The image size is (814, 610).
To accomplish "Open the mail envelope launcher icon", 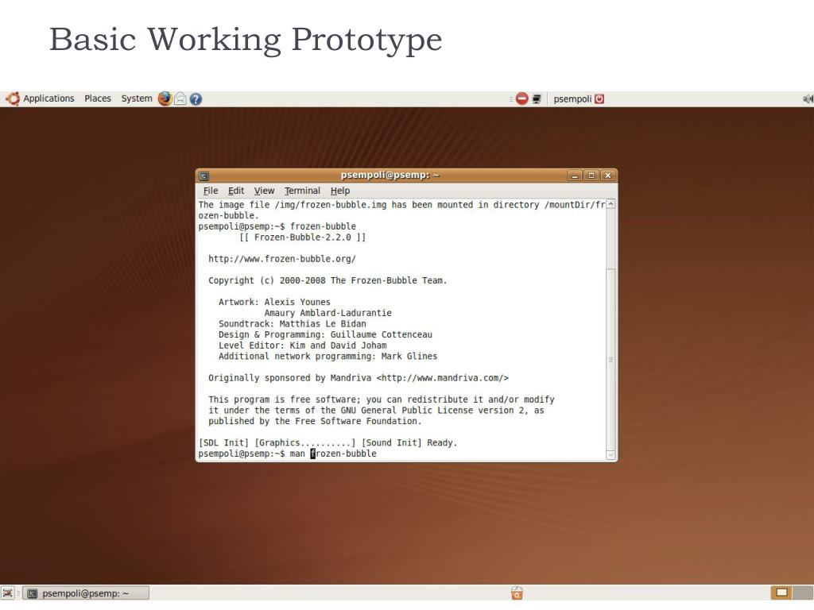I will pos(180,98).
